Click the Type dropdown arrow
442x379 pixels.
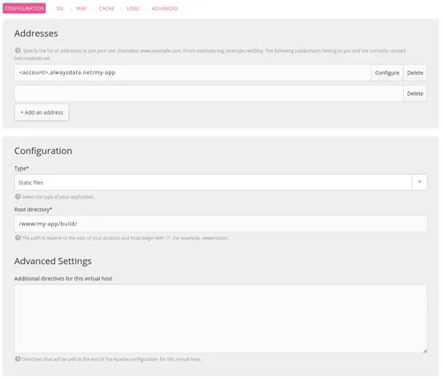[419, 182]
